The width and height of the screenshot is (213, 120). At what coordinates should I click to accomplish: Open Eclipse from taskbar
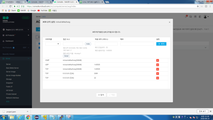(x=37, y=117)
